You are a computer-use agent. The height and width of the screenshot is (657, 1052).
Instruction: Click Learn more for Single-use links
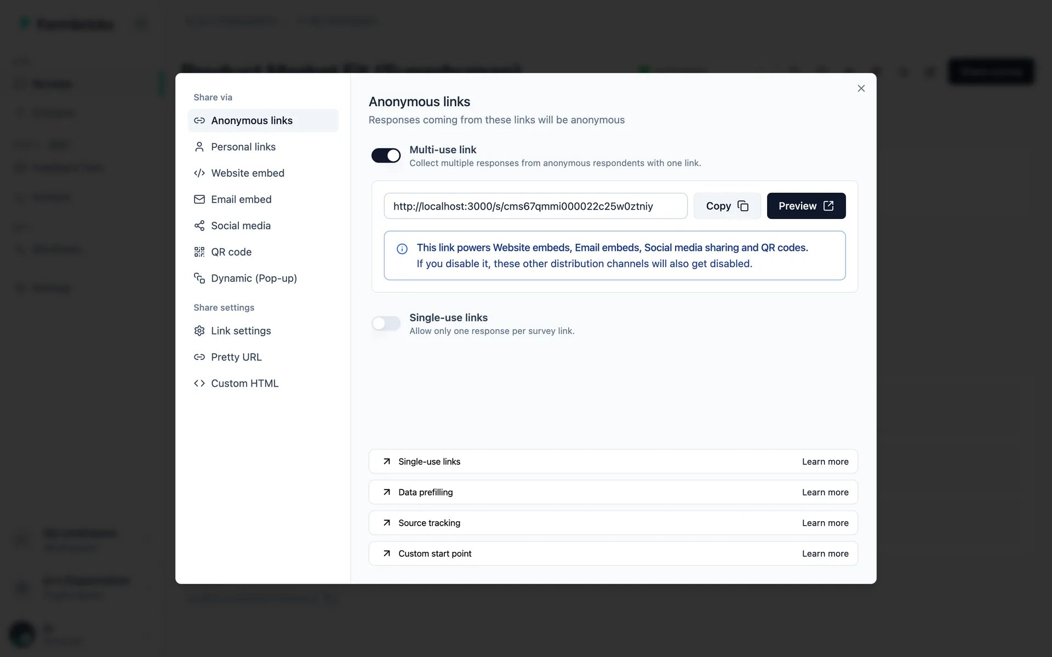pyautogui.click(x=825, y=462)
